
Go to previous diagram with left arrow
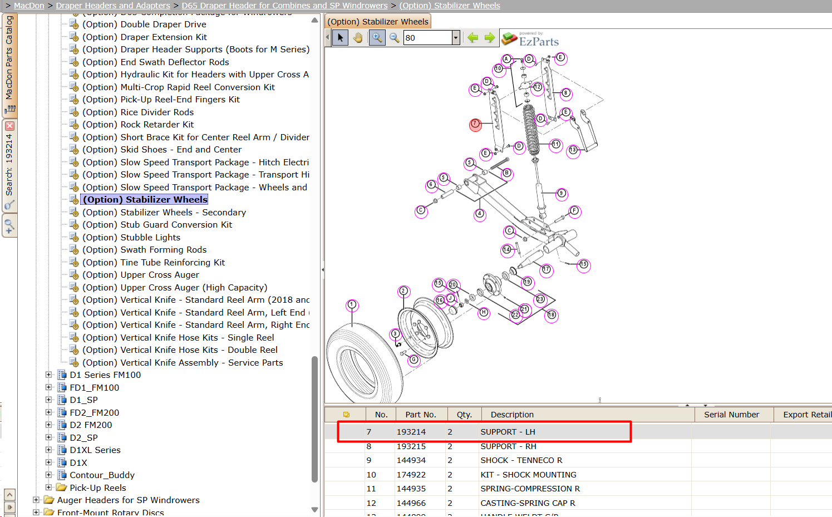pos(473,38)
